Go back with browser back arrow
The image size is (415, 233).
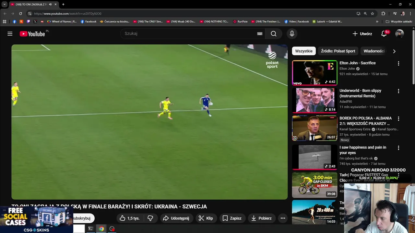click(5, 14)
